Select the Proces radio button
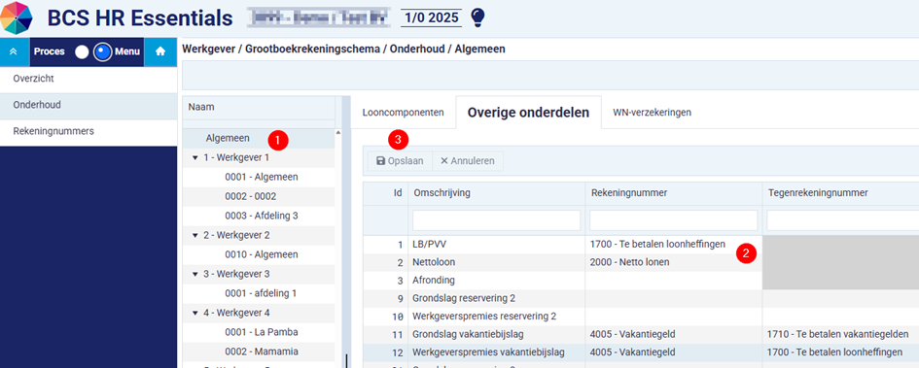The height and width of the screenshot is (368, 919). click(82, 52)
